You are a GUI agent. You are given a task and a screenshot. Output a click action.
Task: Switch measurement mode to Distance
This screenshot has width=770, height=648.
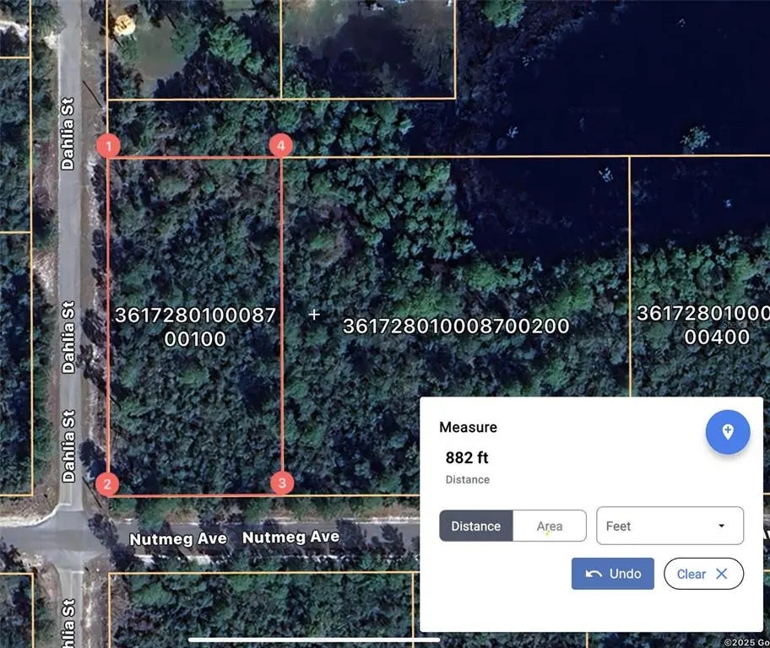(x=475, y=526)
